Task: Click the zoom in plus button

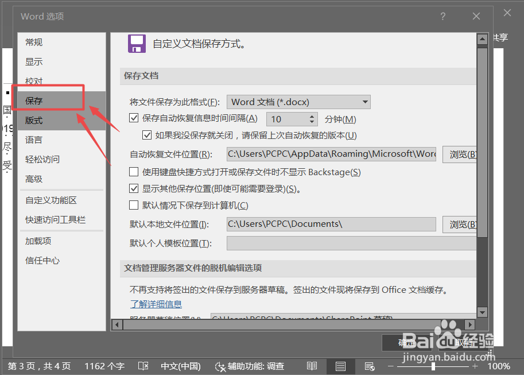Action: [x=475, y=366]
